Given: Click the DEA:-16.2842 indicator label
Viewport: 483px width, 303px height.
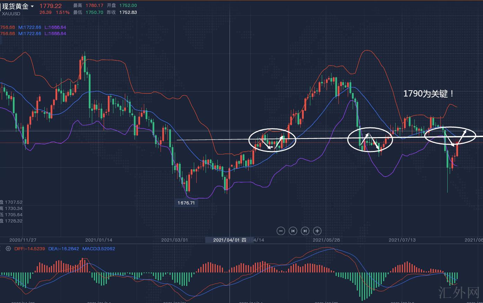Looking at the screenshot, I should pyautogui.click(x=63, y=249).
